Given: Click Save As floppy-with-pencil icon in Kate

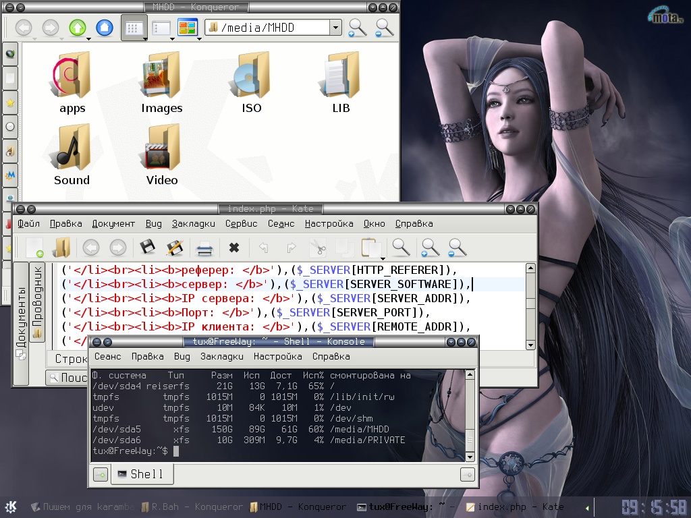Looking at the screenshot, I should [175, 248].
